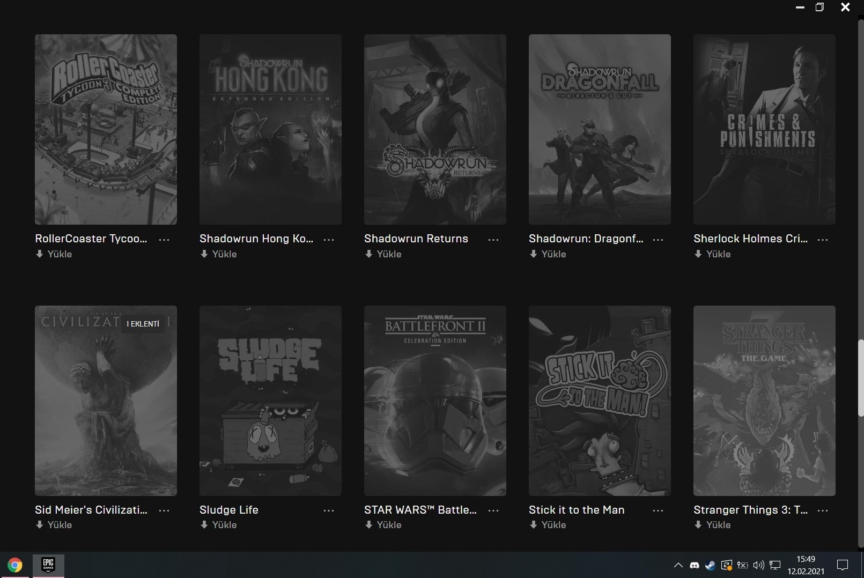Open Steam from the system tray
864x578 pixels.
(710, 565)
